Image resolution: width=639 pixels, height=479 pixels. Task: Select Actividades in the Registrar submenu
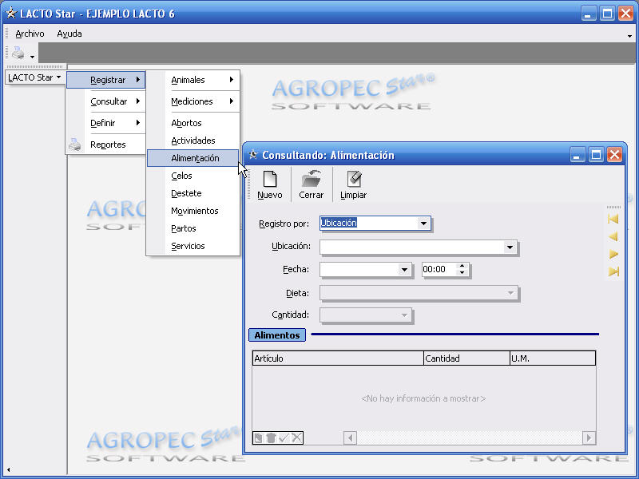pyautogui.click(x=193, y=141)
